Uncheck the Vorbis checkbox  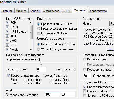point(7,49)
